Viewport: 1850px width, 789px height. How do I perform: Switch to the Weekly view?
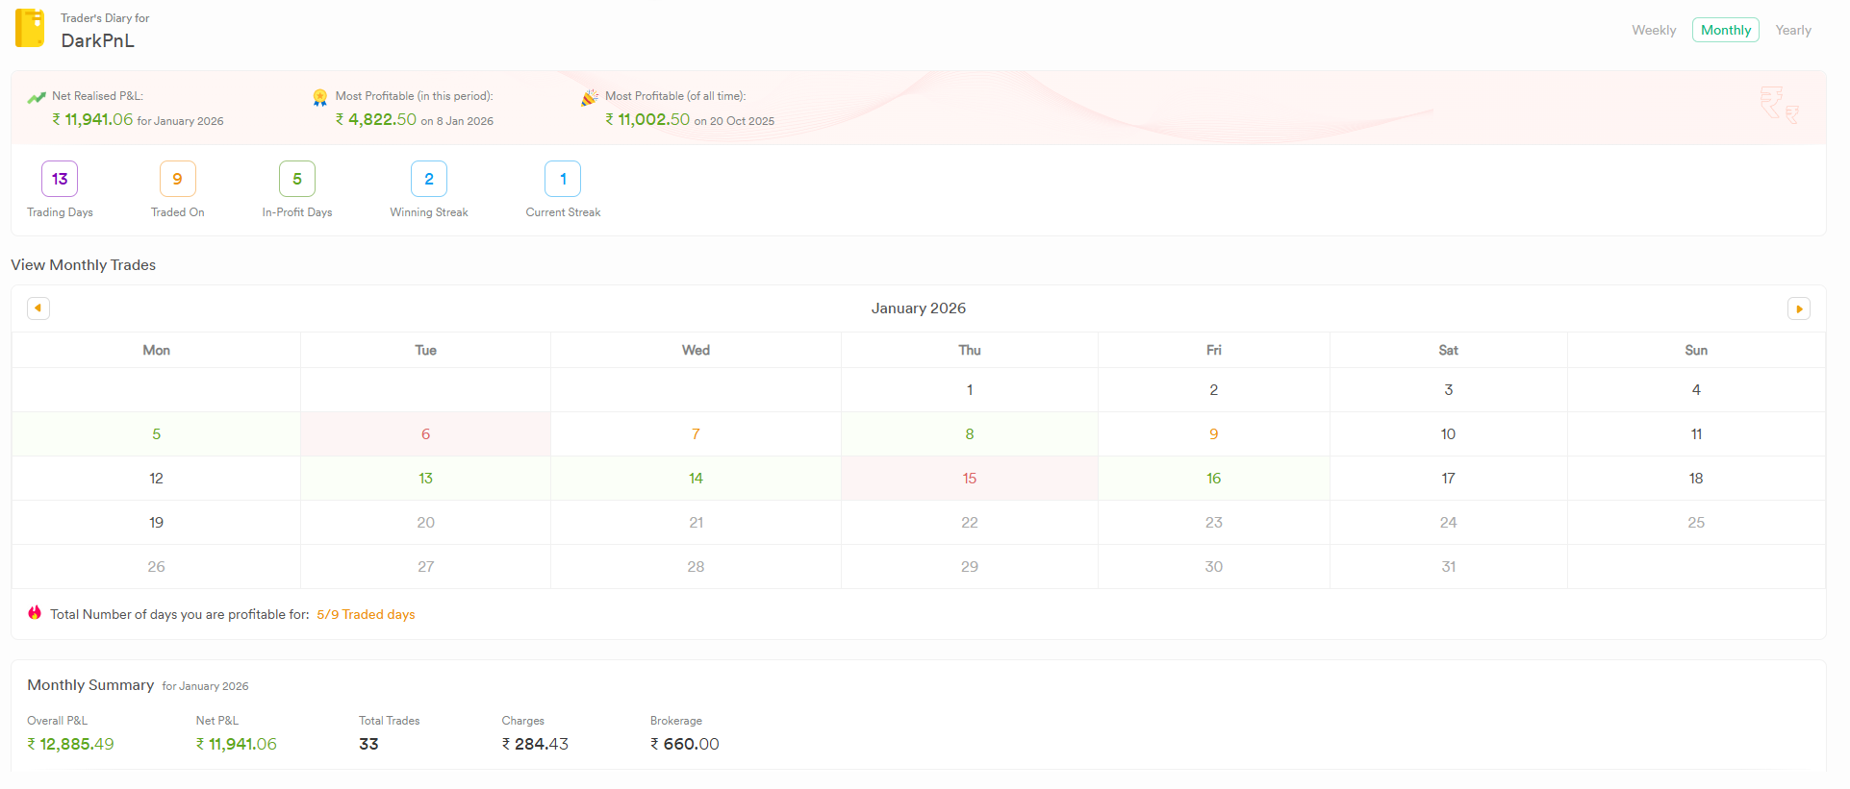click(1653, 30)
